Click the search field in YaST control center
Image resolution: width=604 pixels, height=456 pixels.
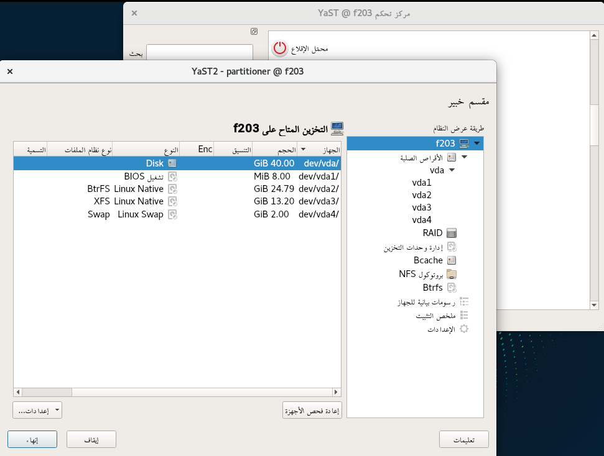point(199,53)
